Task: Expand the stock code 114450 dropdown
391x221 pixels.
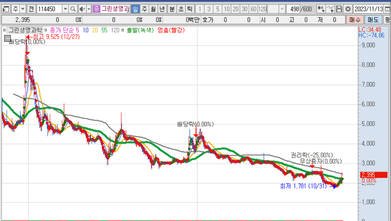Action: pos(65,9)
